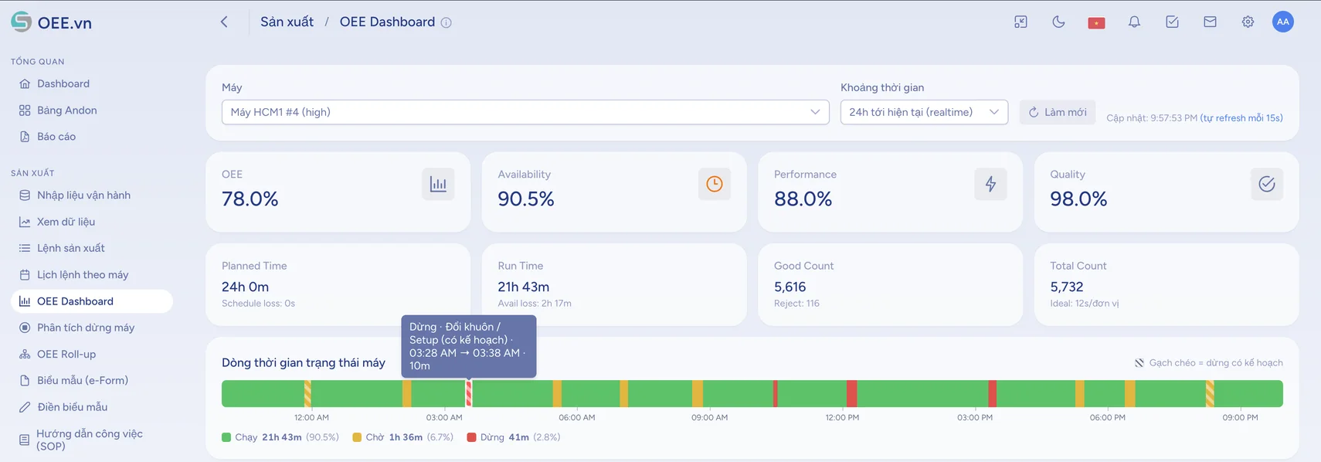
Task: Click the Availability clock icon
Action: (x=715, y=184)
